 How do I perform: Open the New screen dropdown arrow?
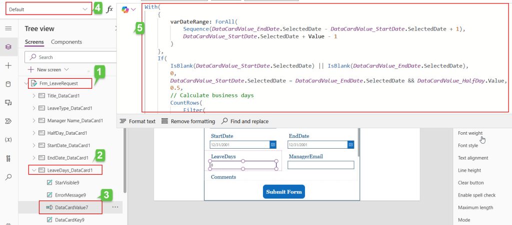[x=66, y=69]
